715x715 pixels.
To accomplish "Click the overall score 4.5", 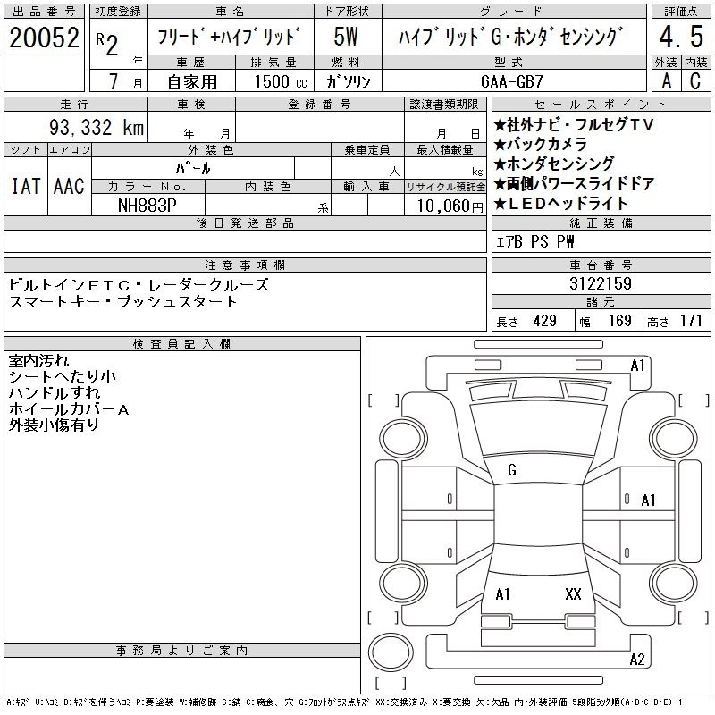I will [680, 38].
